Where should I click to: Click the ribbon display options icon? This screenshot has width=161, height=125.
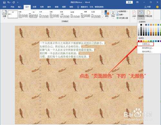[137, 2]
